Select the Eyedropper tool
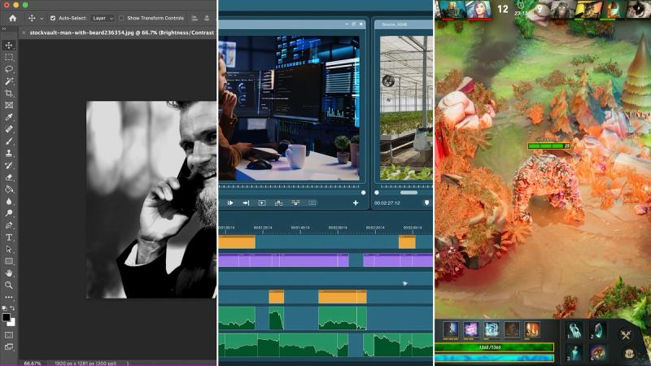Screen dimensions: 651x366 [9, 117]
